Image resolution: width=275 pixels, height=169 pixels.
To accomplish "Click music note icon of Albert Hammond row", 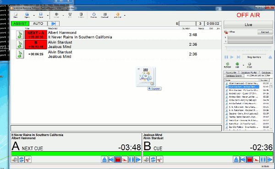I will pos(20,35).
